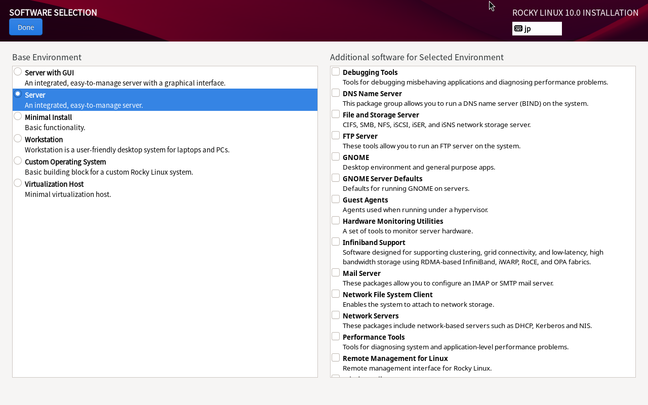Enable the Guest Agents checkbox
Image resolution: width=648 pixels, height=405 pixels.
(x=336, y=199)
